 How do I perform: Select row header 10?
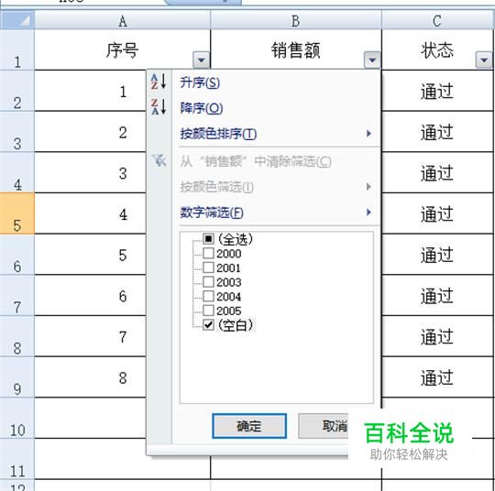17,418
